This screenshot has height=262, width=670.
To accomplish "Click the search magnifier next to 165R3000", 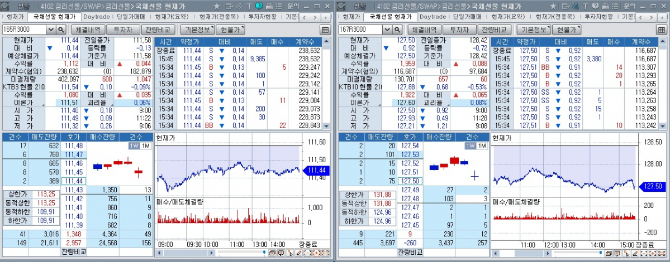I will [61, 30].
